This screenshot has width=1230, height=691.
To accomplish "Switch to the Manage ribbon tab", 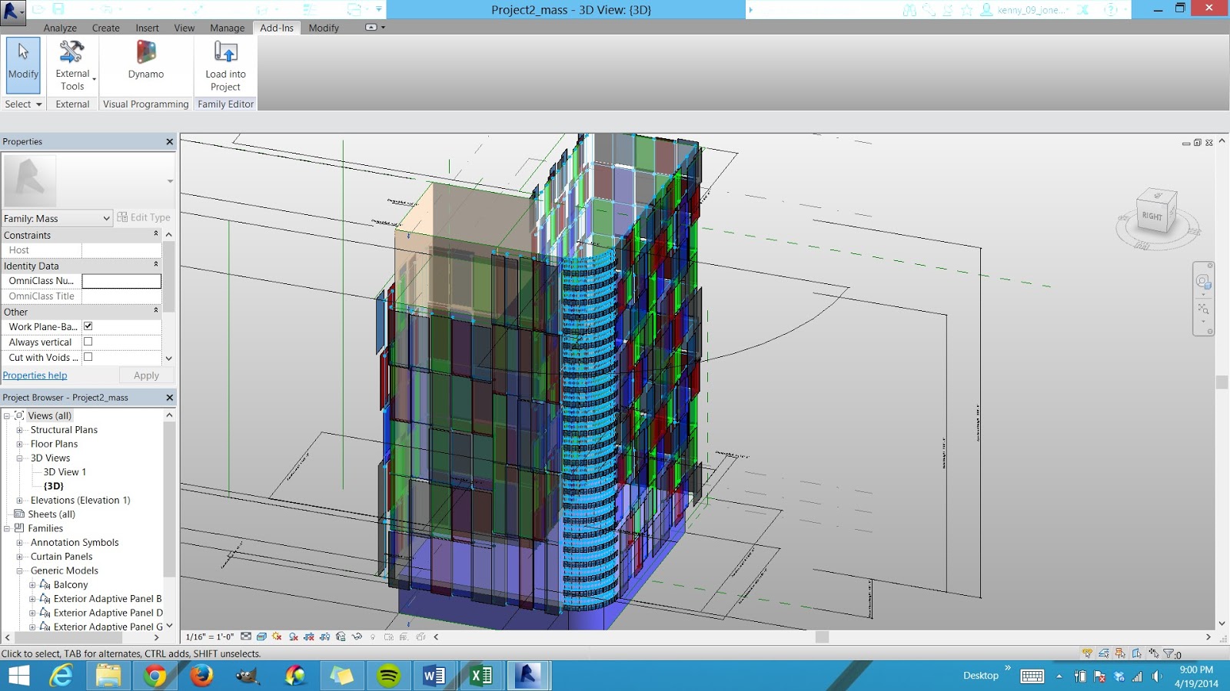I will pos(227,28).
